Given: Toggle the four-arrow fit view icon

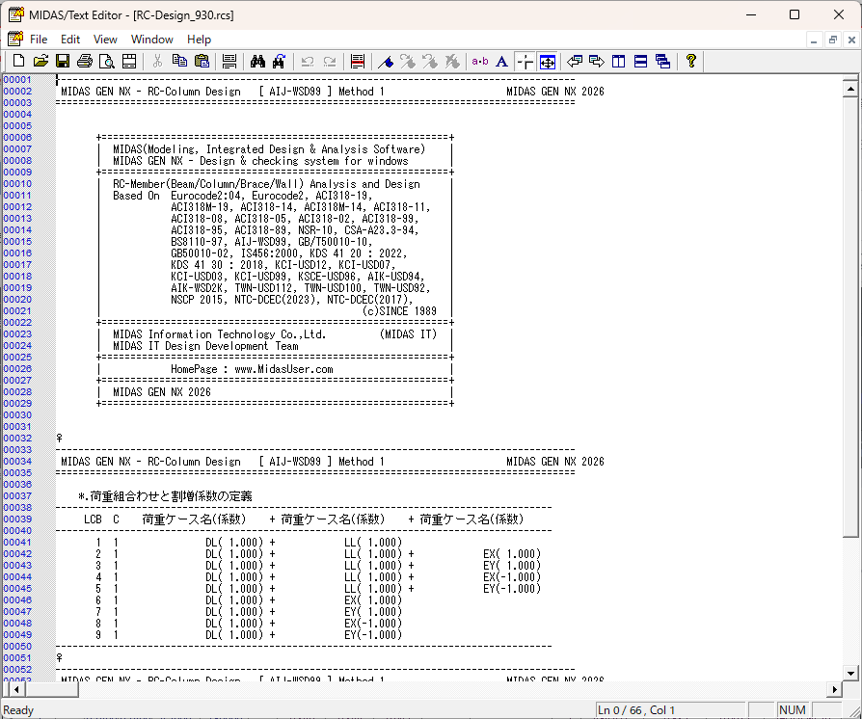Looking at the screenshot, I should (x=547, y=61).
